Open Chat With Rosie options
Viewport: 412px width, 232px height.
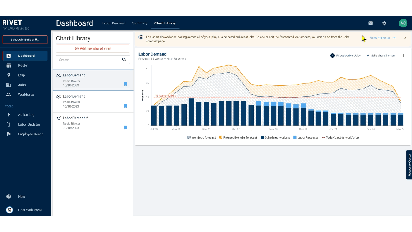8,210
